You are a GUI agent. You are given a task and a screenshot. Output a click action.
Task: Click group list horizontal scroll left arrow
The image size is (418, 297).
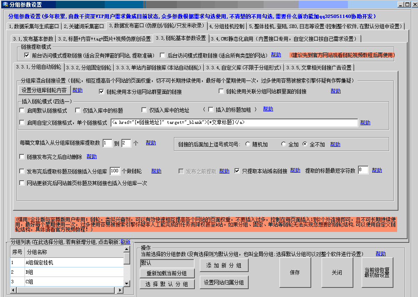pos(13,290)
